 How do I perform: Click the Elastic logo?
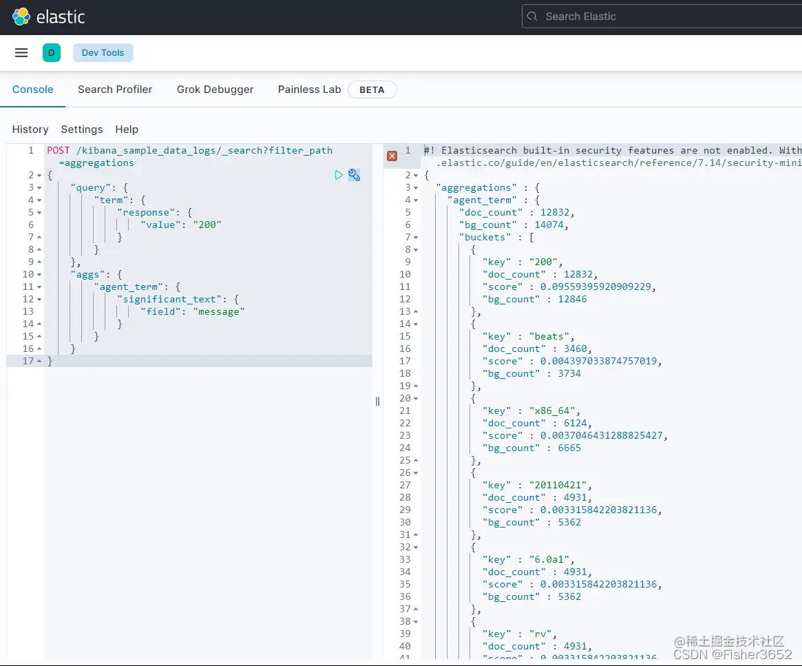click(x=49, y=17)
